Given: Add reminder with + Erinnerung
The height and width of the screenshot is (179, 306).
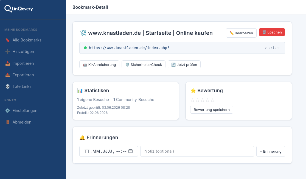Looking at the screenshot, I should tap(271, 151).
